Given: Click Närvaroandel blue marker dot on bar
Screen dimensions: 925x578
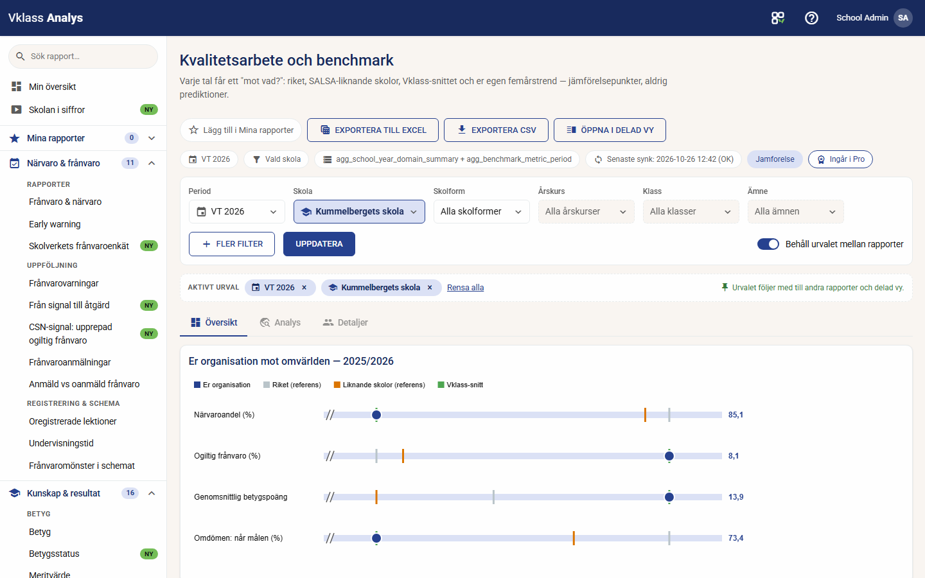Looking at the screenshot, I should pos(376,415).
